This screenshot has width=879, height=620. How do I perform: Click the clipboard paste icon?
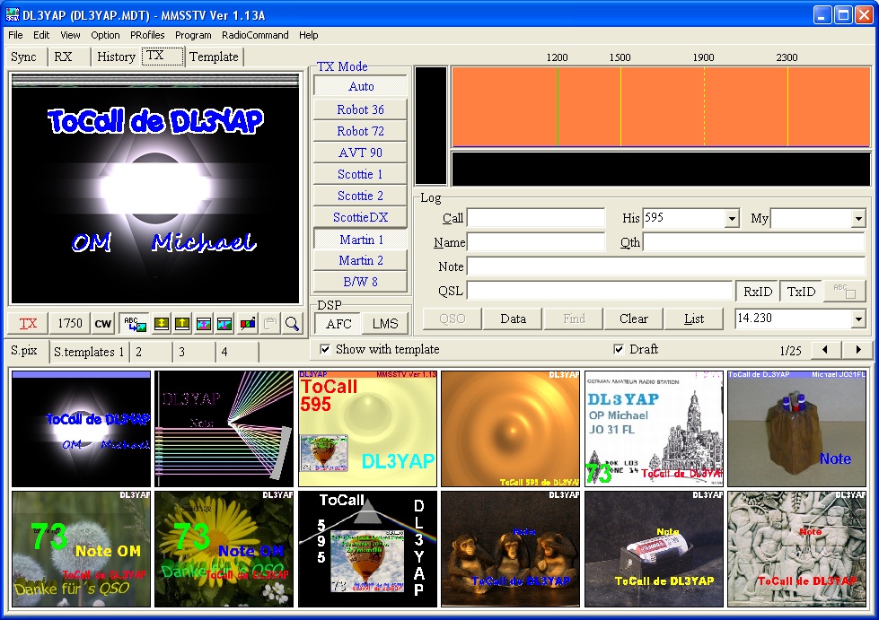[x=270, y=323]
